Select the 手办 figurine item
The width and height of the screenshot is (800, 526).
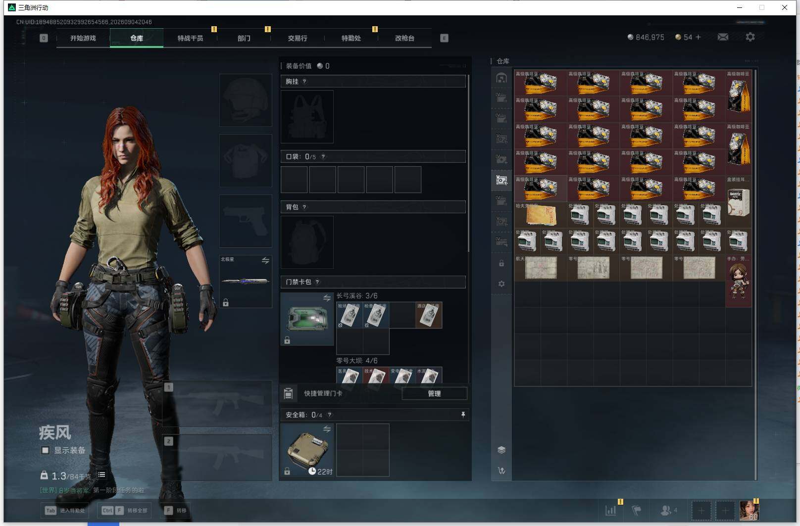point(739,282)
